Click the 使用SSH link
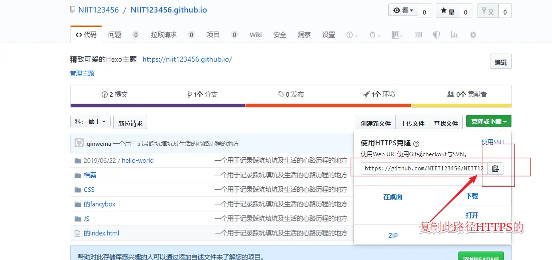The height and width of the screenshot is (260, 552). point(492,142)
